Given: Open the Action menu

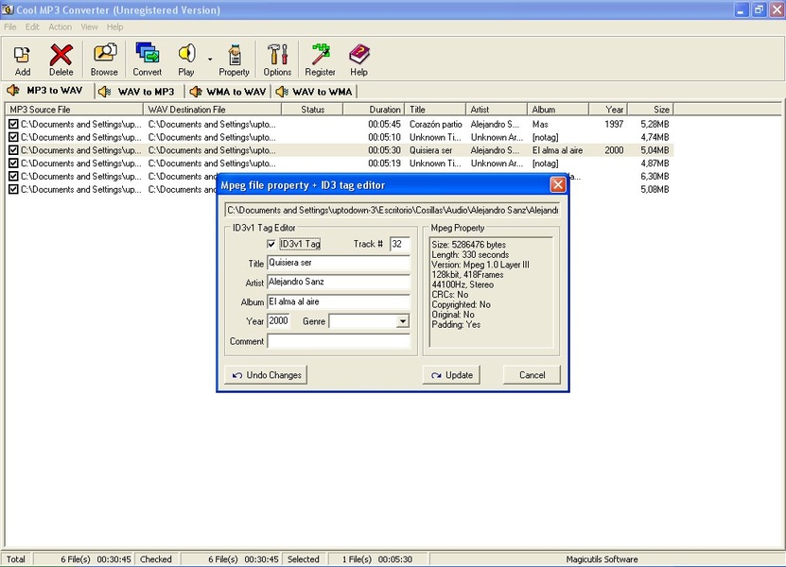Looking at the screenshot, I should pos(60,27).
